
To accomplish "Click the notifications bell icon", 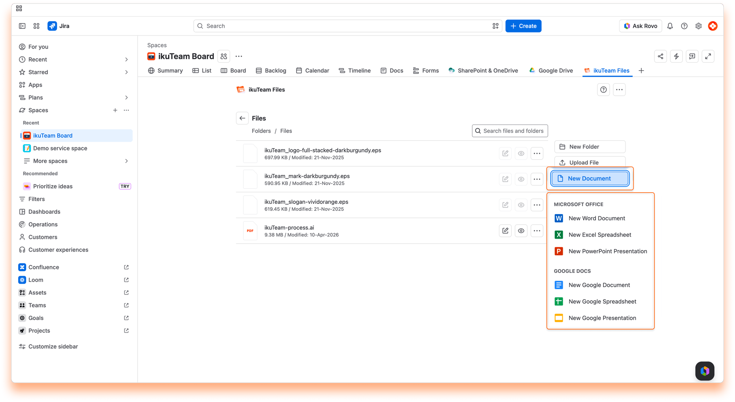I will [x=670, y=26].
